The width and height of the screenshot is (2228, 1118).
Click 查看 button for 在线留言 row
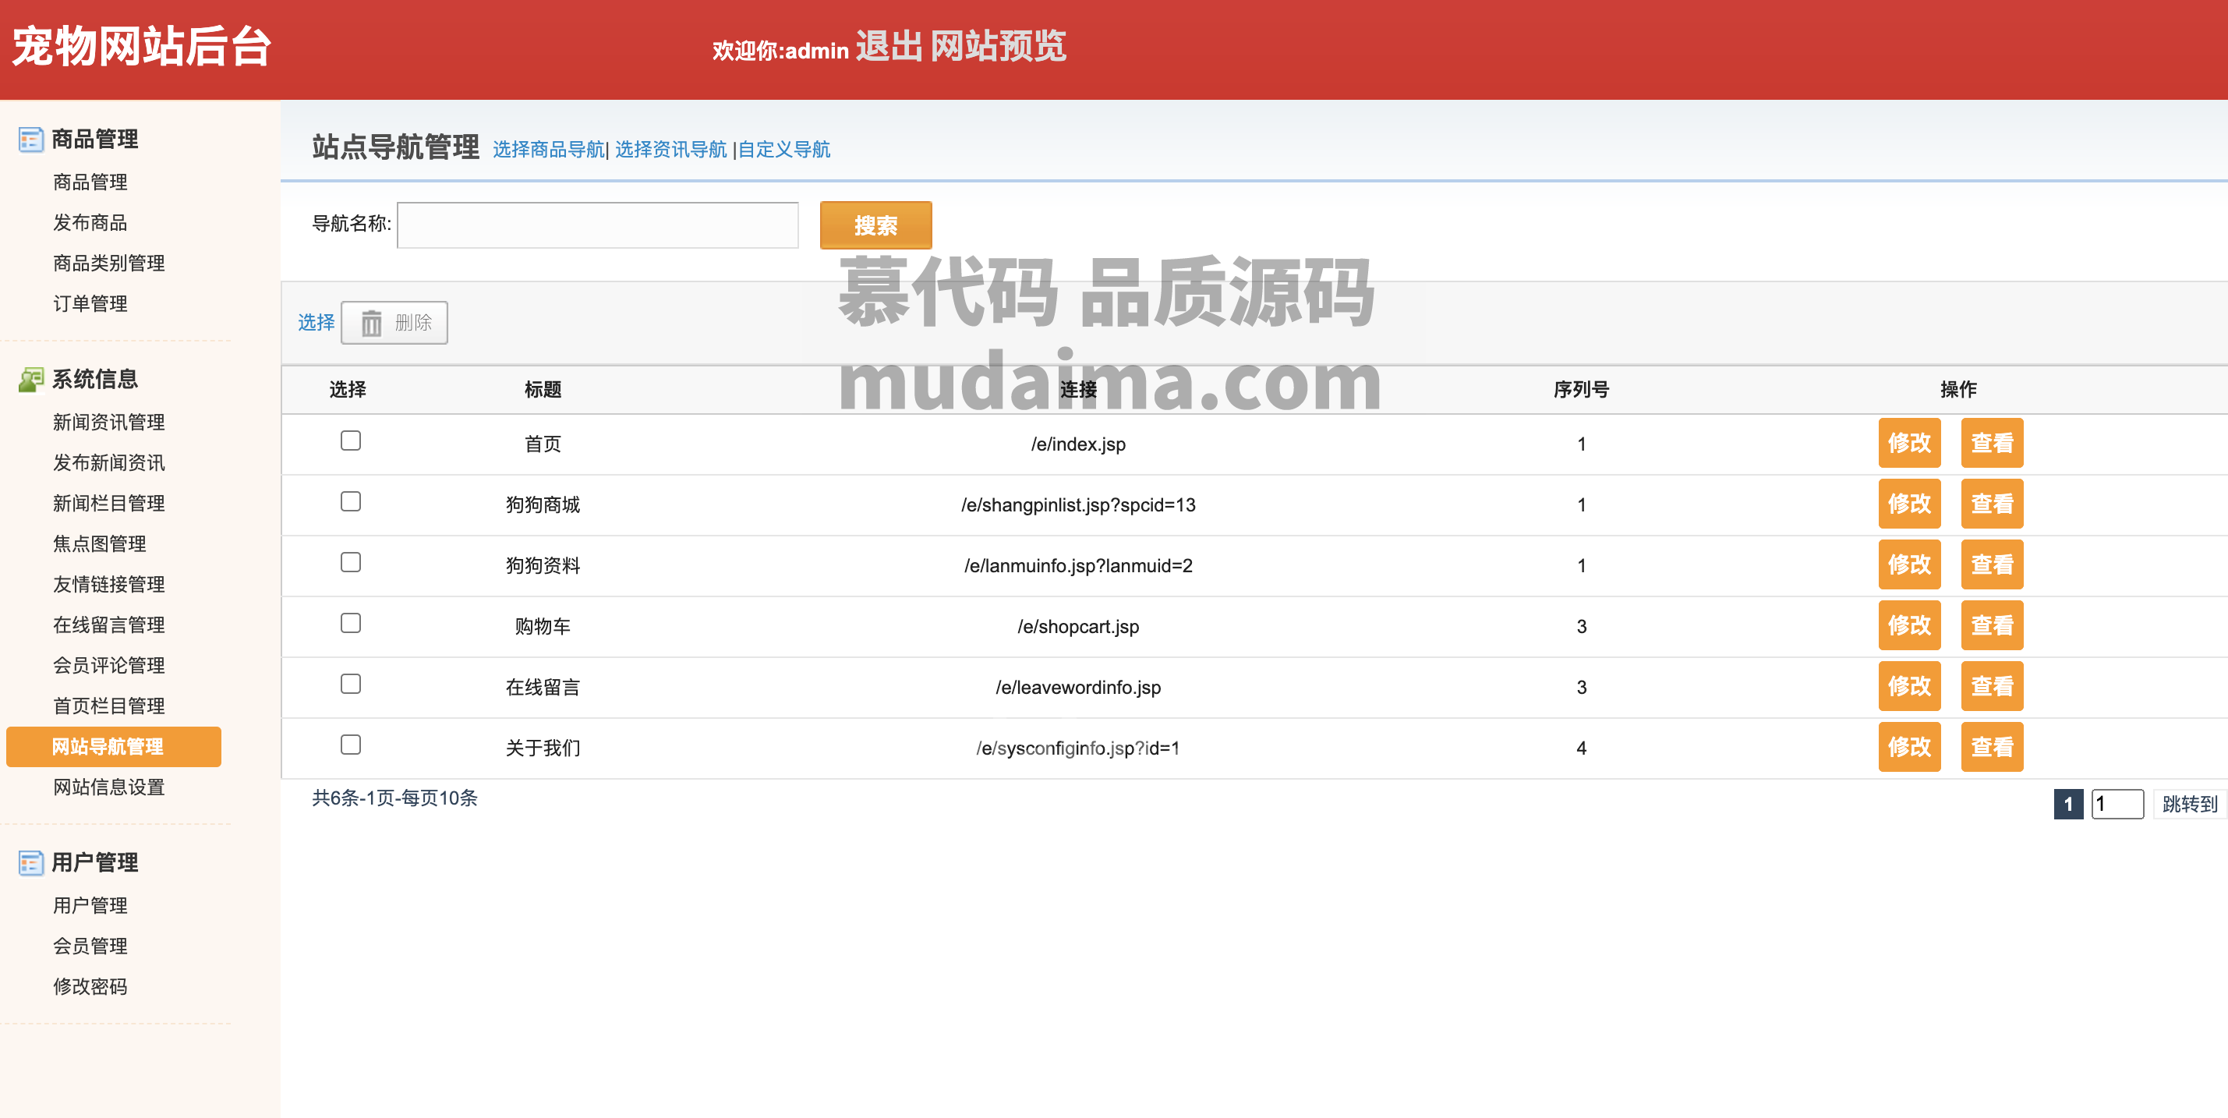(1991, 685)
